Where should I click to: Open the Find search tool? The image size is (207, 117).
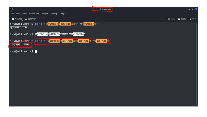(x=192, y=19)
